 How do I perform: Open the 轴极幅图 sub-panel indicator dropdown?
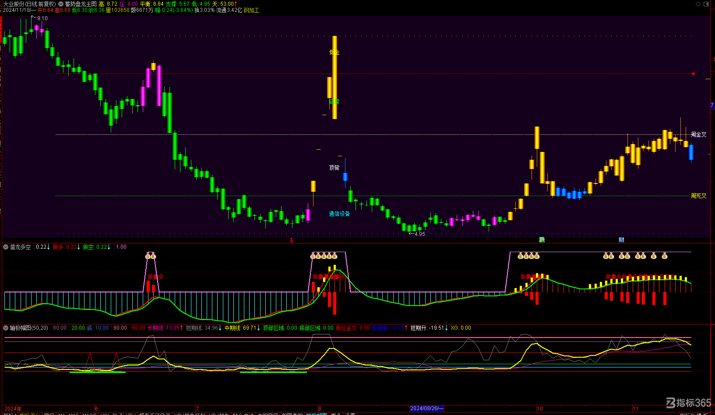click(x=6, y=328)
